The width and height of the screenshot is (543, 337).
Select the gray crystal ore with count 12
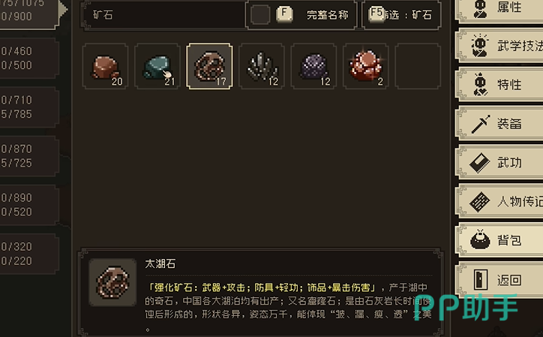coord(262,66)
